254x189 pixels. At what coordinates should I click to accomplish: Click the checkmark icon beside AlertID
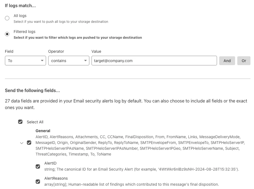tap(38, 166)
